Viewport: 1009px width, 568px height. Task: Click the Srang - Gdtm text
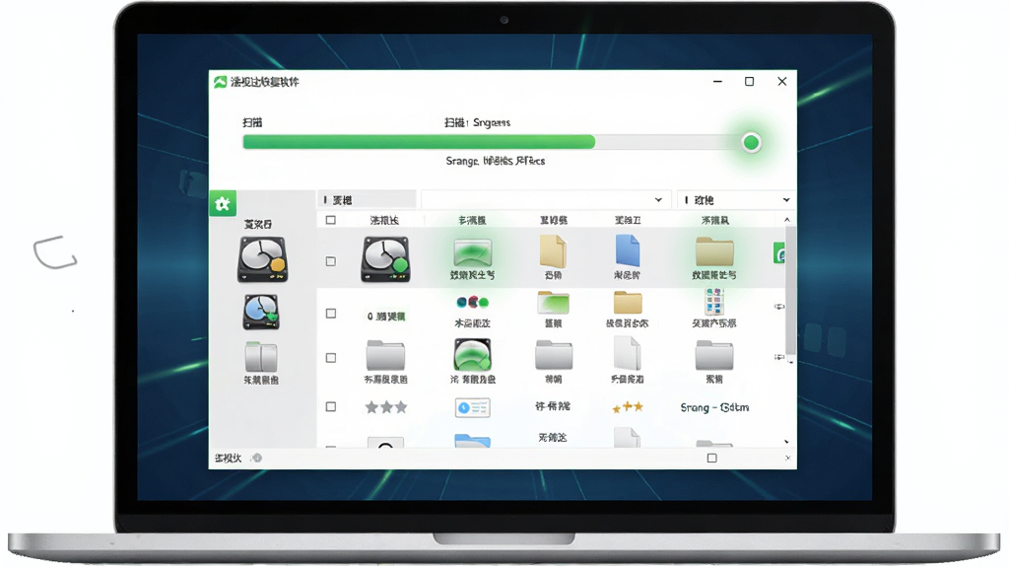point(714,407)
